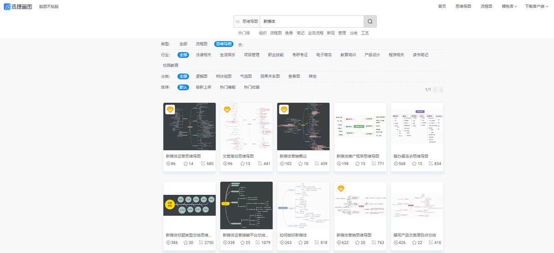This screenshot has height=253, width=554.
Task: Filter industry by 项目管理
Action: tap(252, 54)
